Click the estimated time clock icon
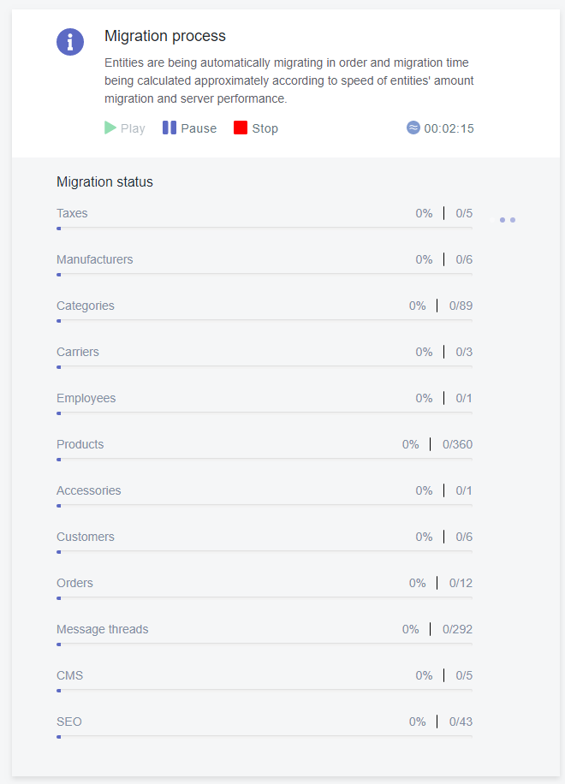 (x=413, y=128)
